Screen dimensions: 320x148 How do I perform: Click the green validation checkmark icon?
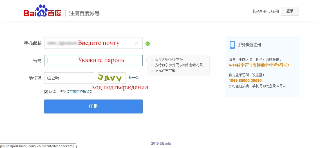point(147,43)
